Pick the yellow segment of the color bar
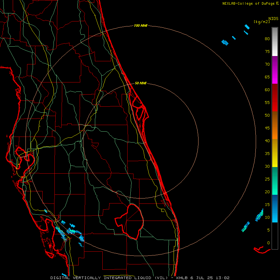This screenshot has height=280, width=280. (275, 153)
